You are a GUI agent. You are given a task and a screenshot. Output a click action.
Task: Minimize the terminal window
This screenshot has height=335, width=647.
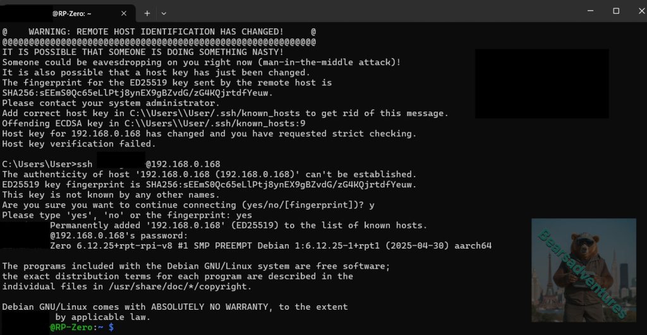587,11
